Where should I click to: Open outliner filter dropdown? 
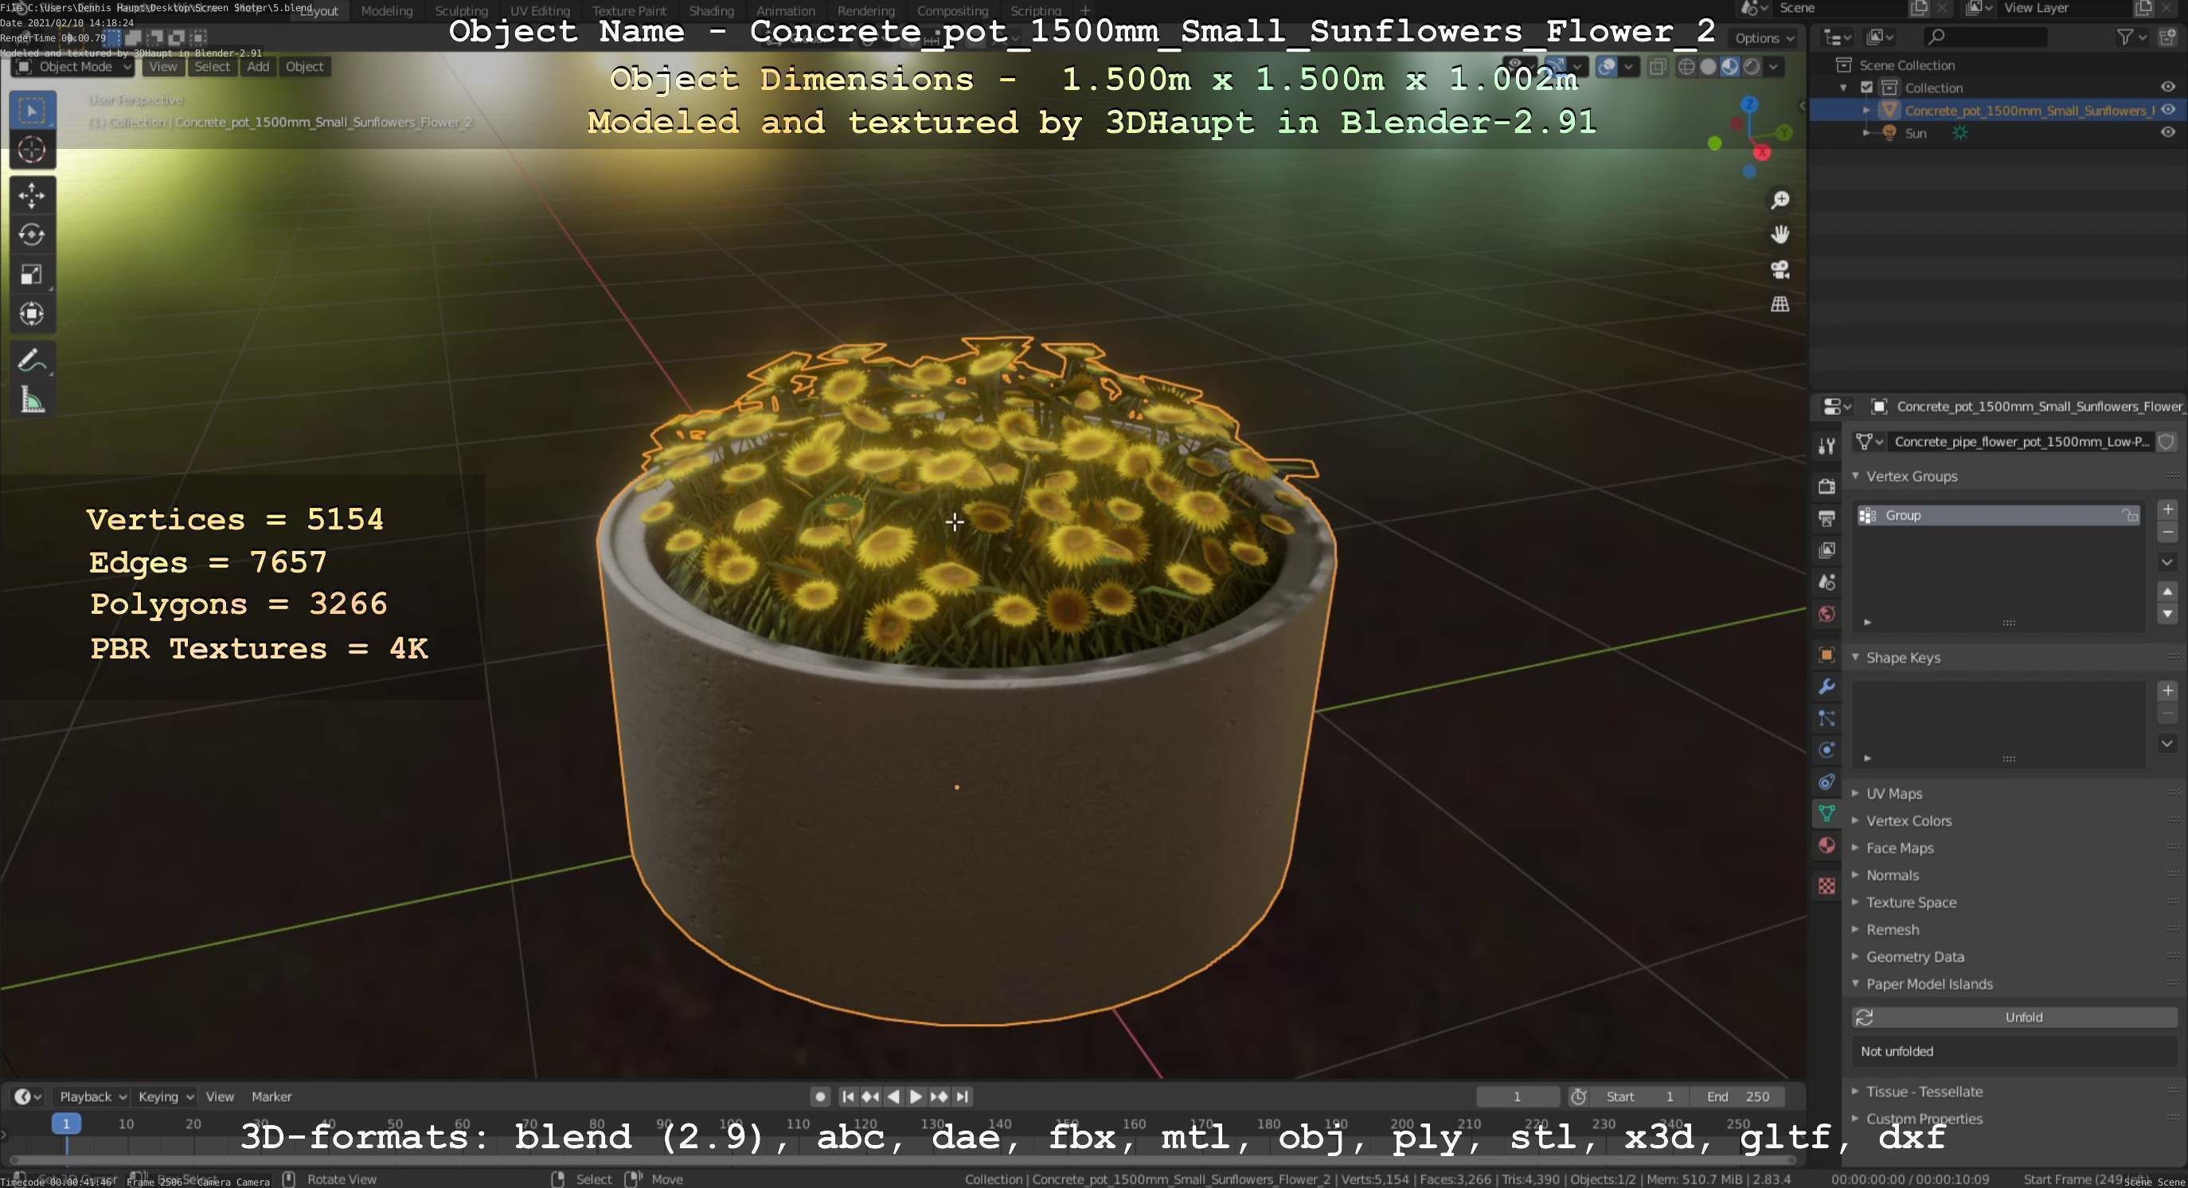pos(2131,37)
